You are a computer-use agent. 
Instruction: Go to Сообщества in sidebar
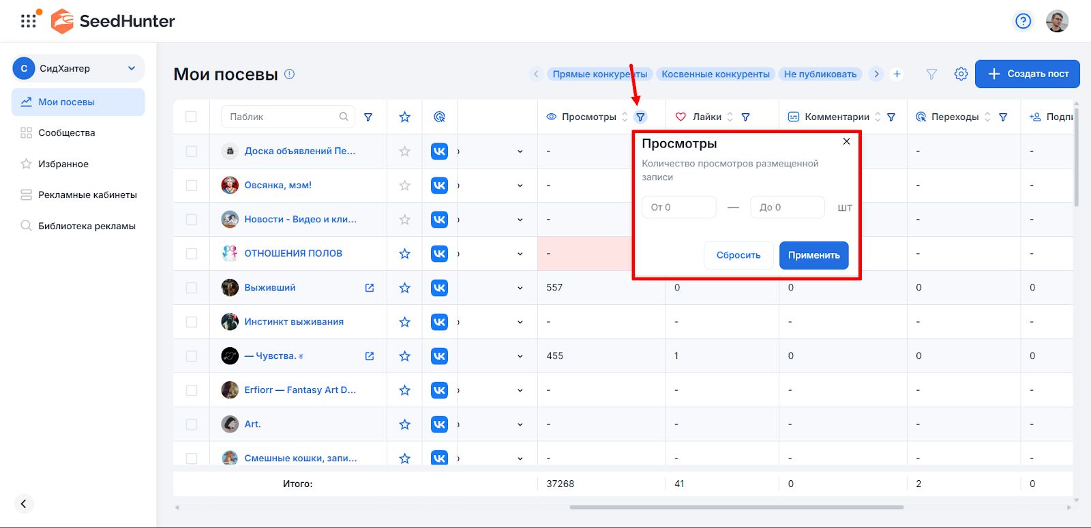tap(66, 133)
